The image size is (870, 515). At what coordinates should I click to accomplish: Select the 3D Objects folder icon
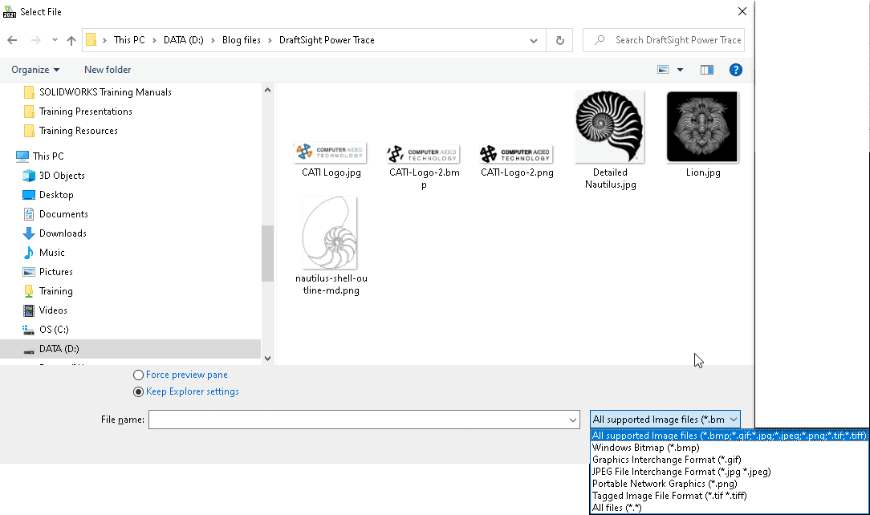29,176
